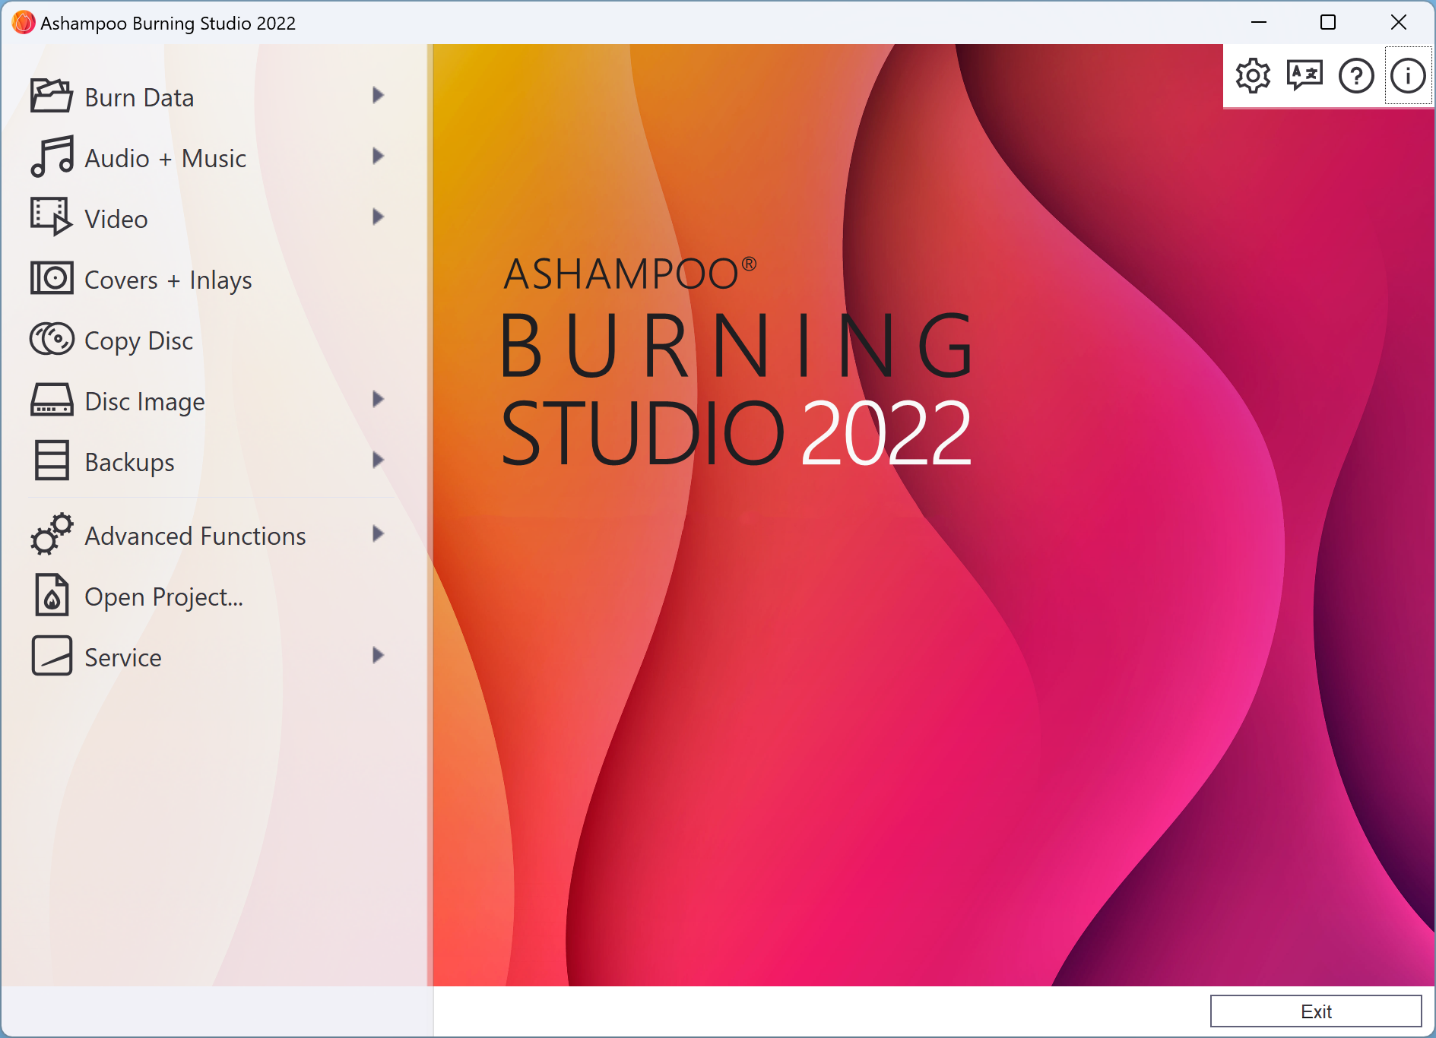Select the Audio + Music menu entry
The width and height of the screenshot is (1436, 1038).
[x=212, y=157]
